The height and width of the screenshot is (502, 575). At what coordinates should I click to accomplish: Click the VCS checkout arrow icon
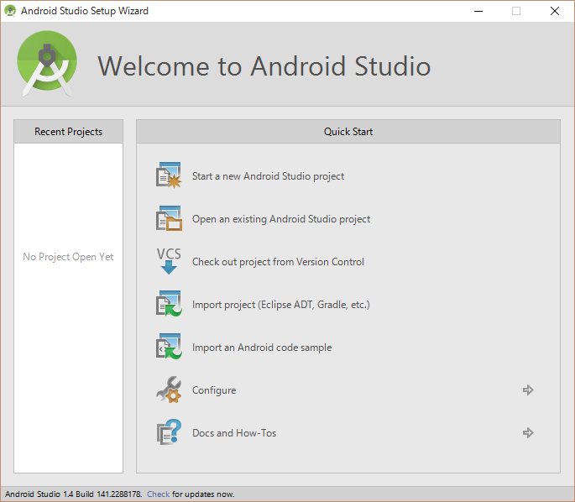pyautogui.click(x=169, y=261)
